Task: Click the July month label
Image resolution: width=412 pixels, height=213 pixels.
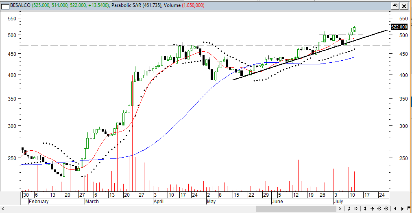Action: click(338, 202)
